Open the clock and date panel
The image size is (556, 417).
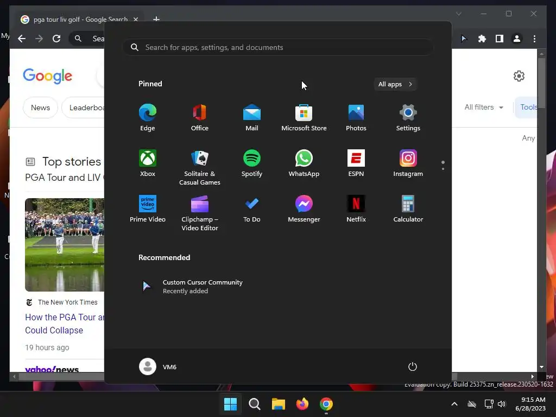tap(530, 404)
